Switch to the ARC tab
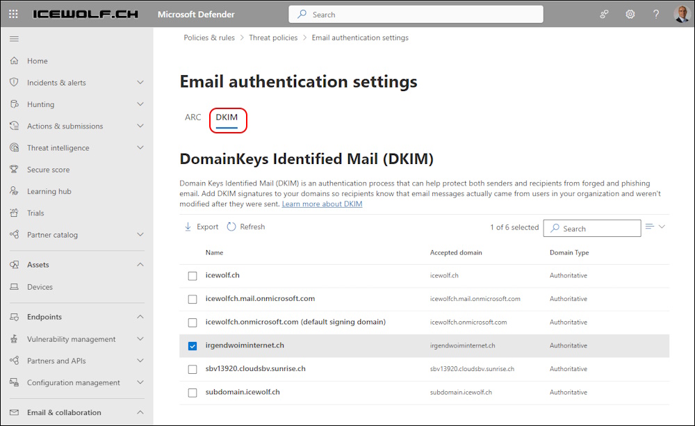 point(193,117)
